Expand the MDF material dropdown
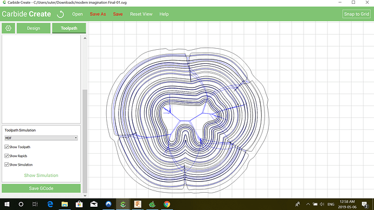Viewport: 374px width, 210px height. click(x=41, y=138)
